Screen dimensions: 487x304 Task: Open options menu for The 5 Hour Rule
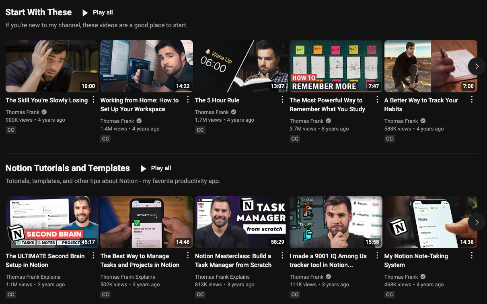click(x=282, y=100)
